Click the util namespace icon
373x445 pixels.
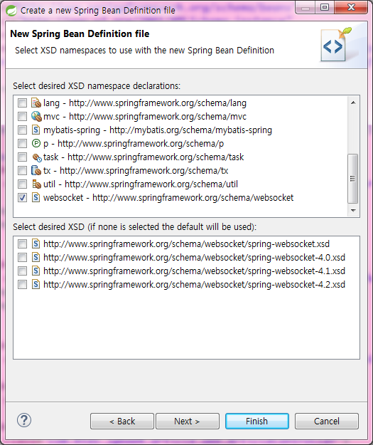pyautogui.click(x=36, y=184)
